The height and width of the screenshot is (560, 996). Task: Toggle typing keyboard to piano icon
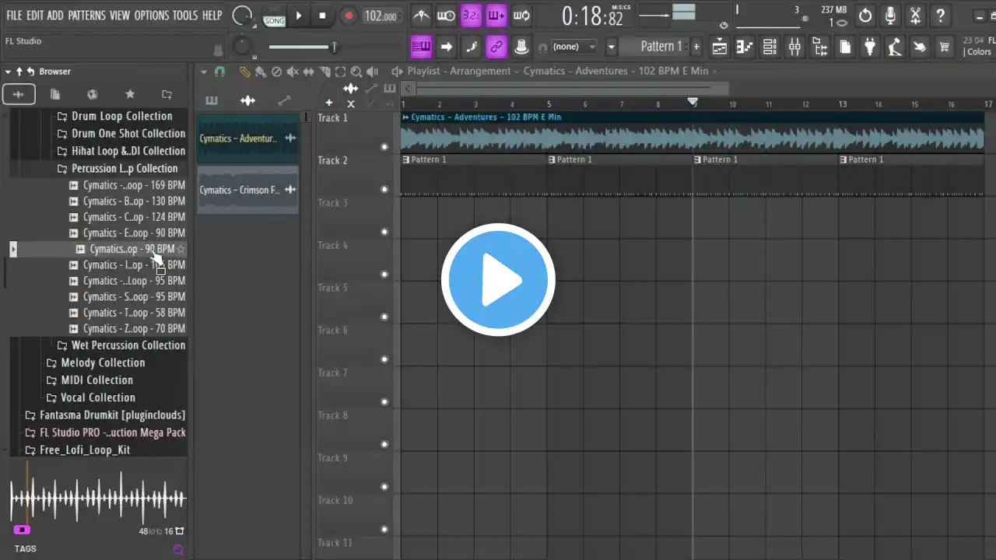pyautogui.click(x=421, y=47)
